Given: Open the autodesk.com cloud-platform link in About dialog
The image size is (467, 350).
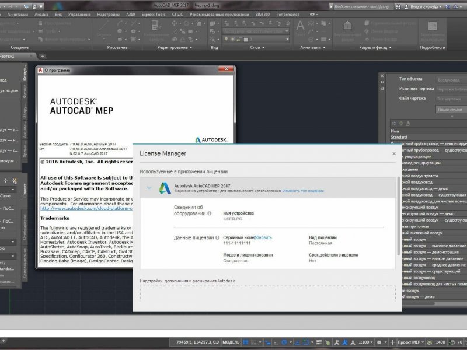Looking at the screenshot, I should click(86, 209).
